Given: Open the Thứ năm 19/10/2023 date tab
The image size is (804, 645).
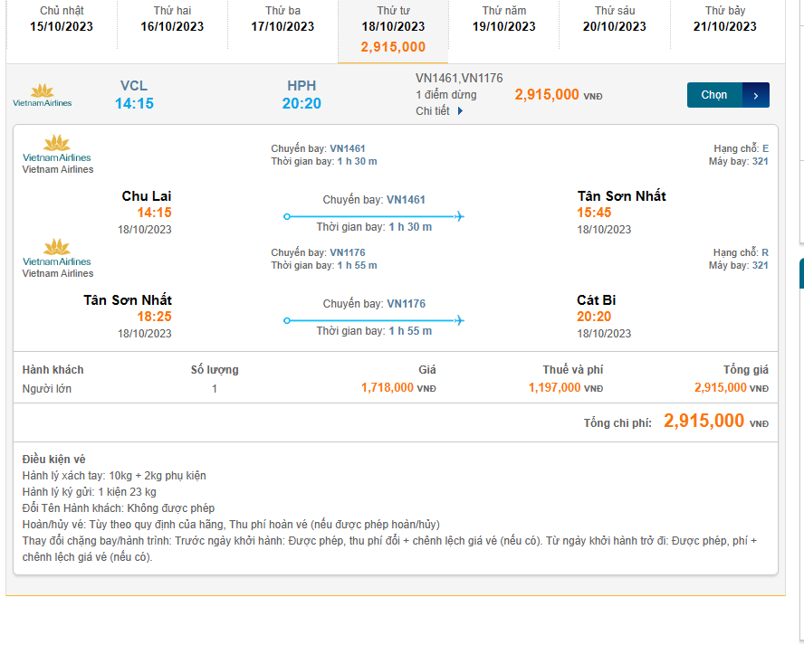Looking at the screenshot, I should click(x=504, y=19).
